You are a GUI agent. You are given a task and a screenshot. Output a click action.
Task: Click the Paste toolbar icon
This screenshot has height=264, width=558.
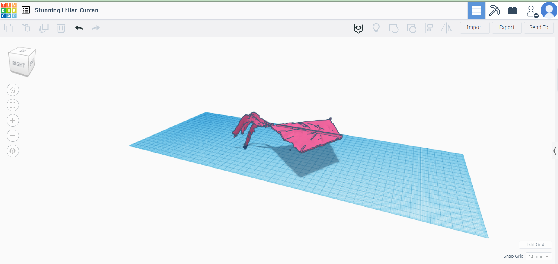point(26,28)
